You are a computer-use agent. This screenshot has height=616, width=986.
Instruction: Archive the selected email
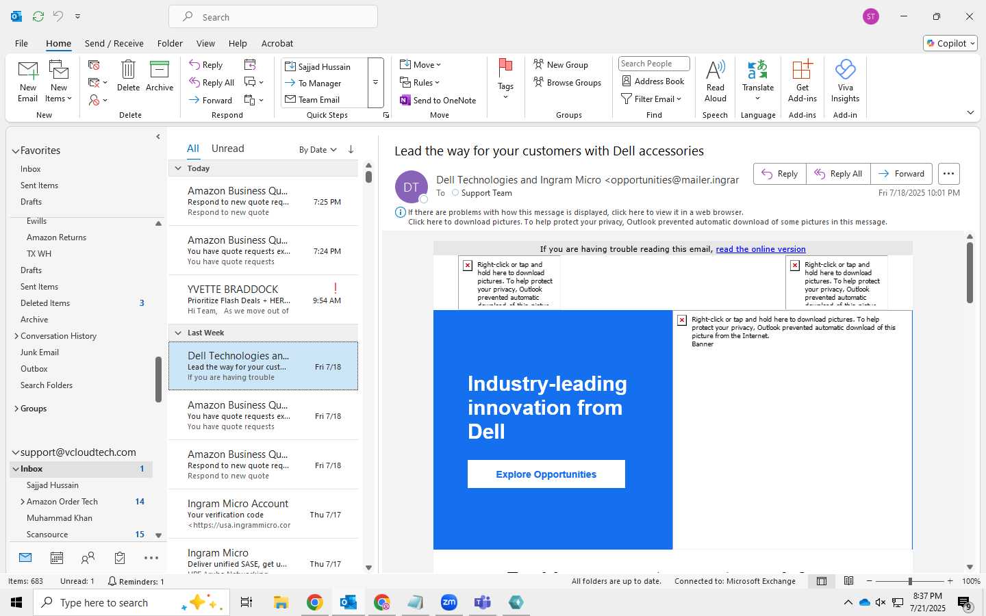point(160,75)
